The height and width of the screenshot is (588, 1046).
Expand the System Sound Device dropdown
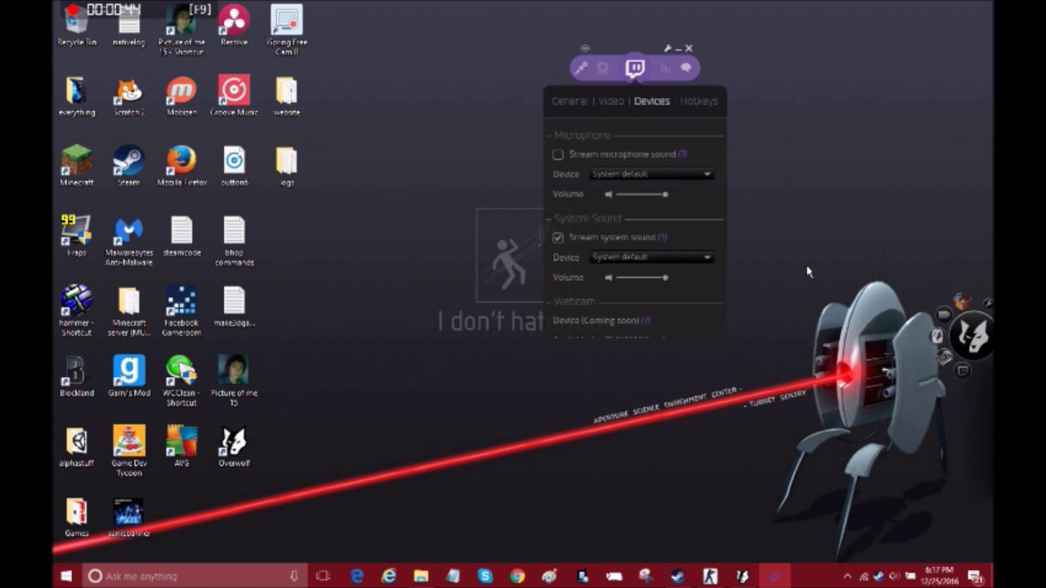click(x=651, y=257)
